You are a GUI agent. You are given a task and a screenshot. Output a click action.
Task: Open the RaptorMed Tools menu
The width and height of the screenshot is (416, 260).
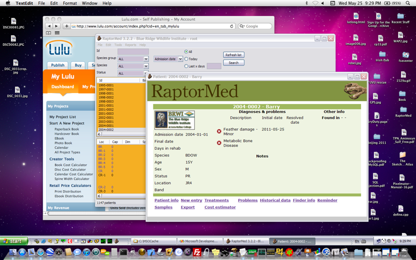[x=118, y=45]
